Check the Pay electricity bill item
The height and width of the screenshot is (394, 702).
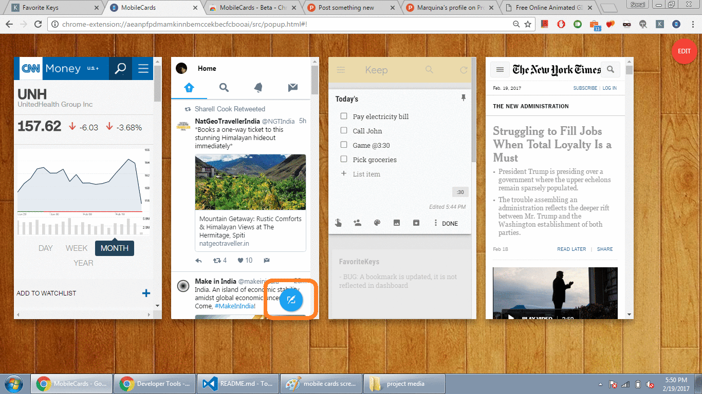[x=344, y=116]
